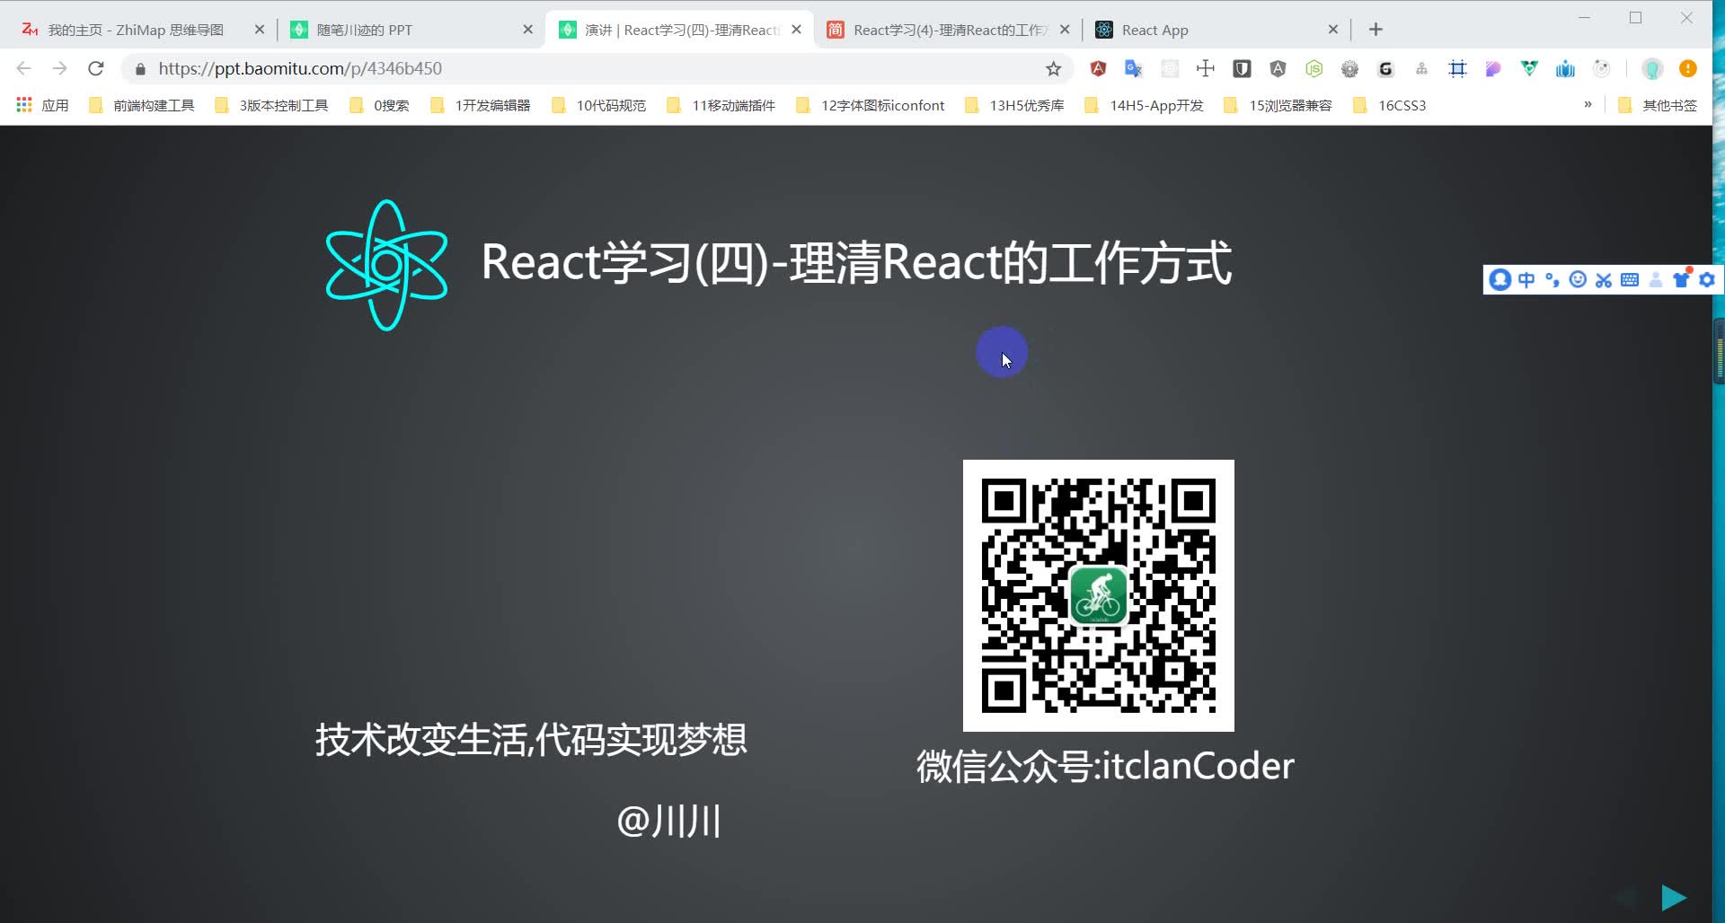
Task: Click the 微信公众号:itclanCoder caption
Action: point(1105,766)
